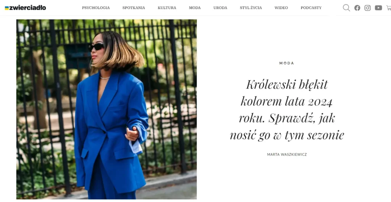Click the woman's sunglasses in the photo

point(96,47)
